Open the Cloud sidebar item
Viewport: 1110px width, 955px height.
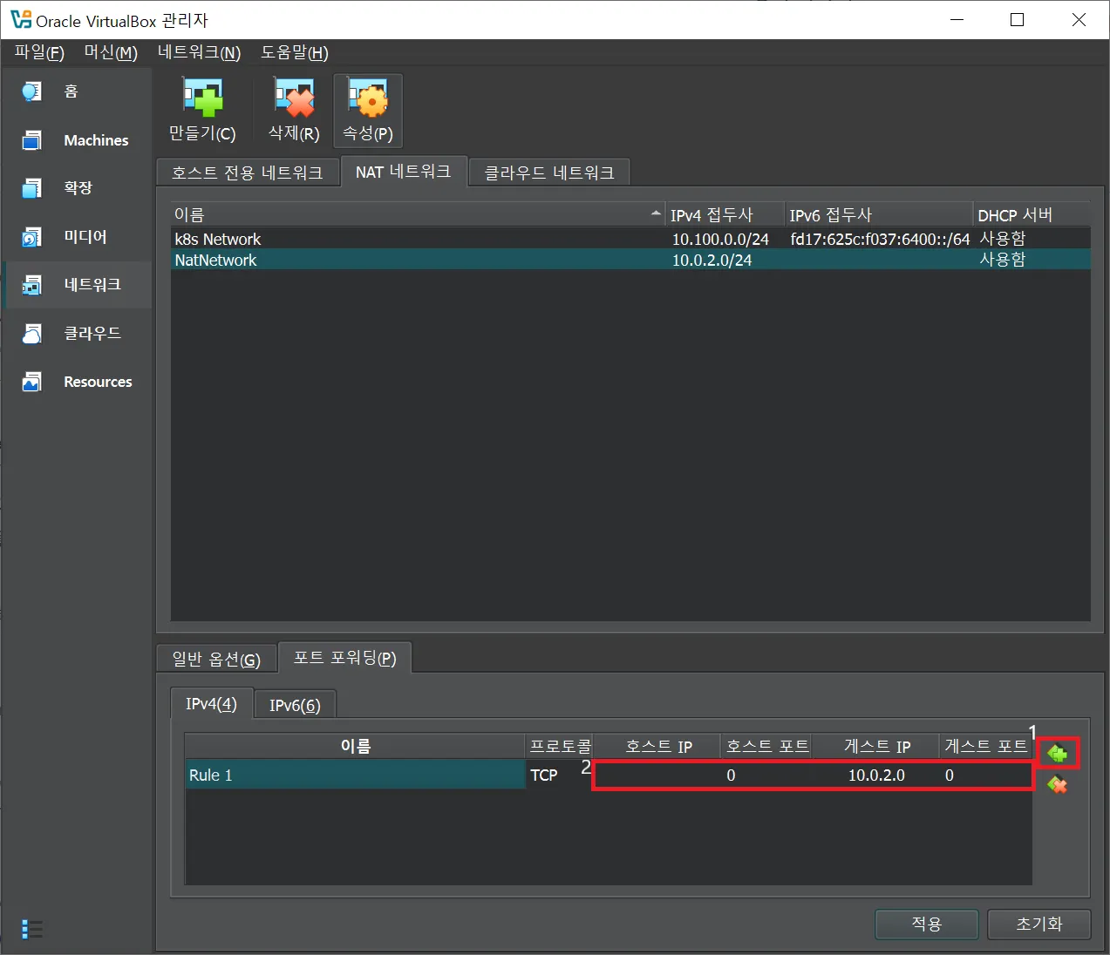click(77, 333)
